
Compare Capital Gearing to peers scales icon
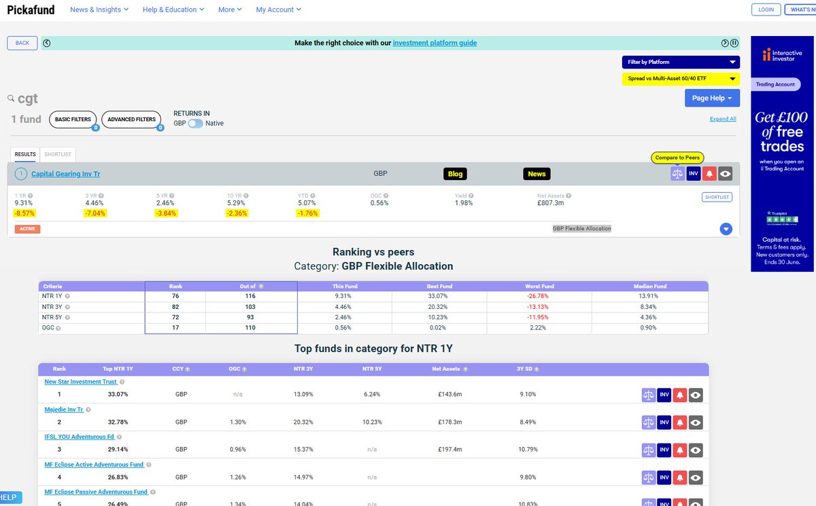677,174
